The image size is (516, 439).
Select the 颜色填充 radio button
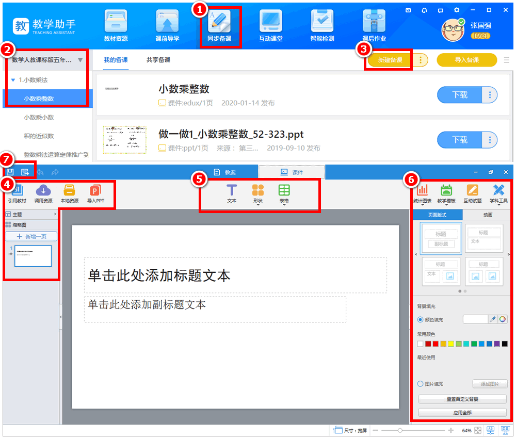(x=421, y=320)
